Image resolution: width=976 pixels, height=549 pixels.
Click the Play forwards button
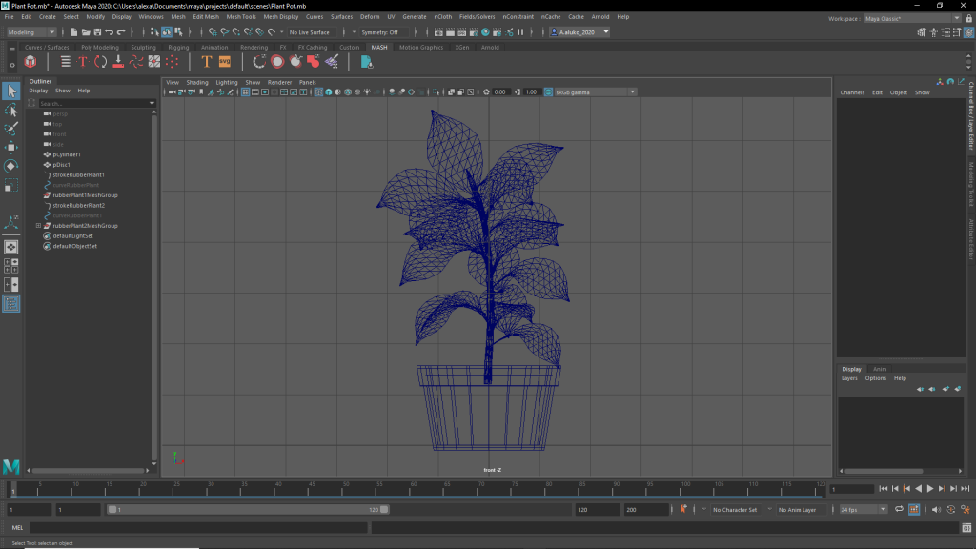[929, 489]
